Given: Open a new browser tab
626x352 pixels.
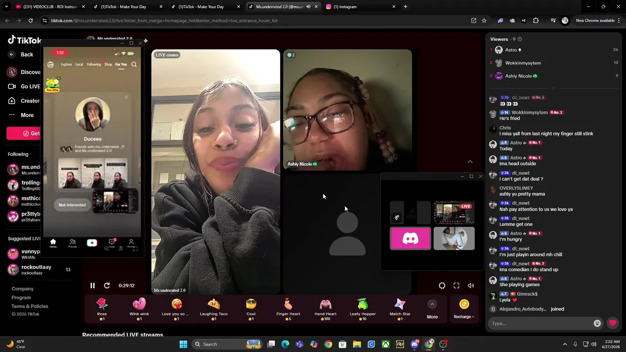Looking at the screenshot, I should (x=405, y=7).
